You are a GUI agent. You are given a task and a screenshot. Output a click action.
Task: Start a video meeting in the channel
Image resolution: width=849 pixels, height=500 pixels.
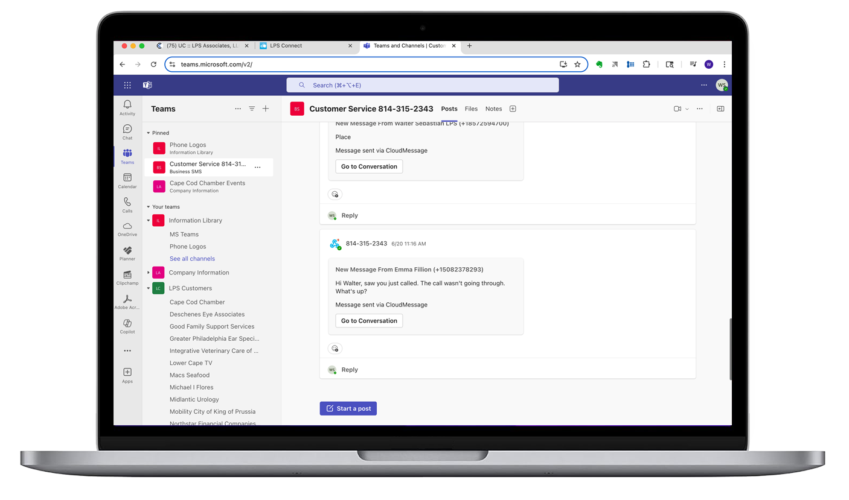coord(678,109)
